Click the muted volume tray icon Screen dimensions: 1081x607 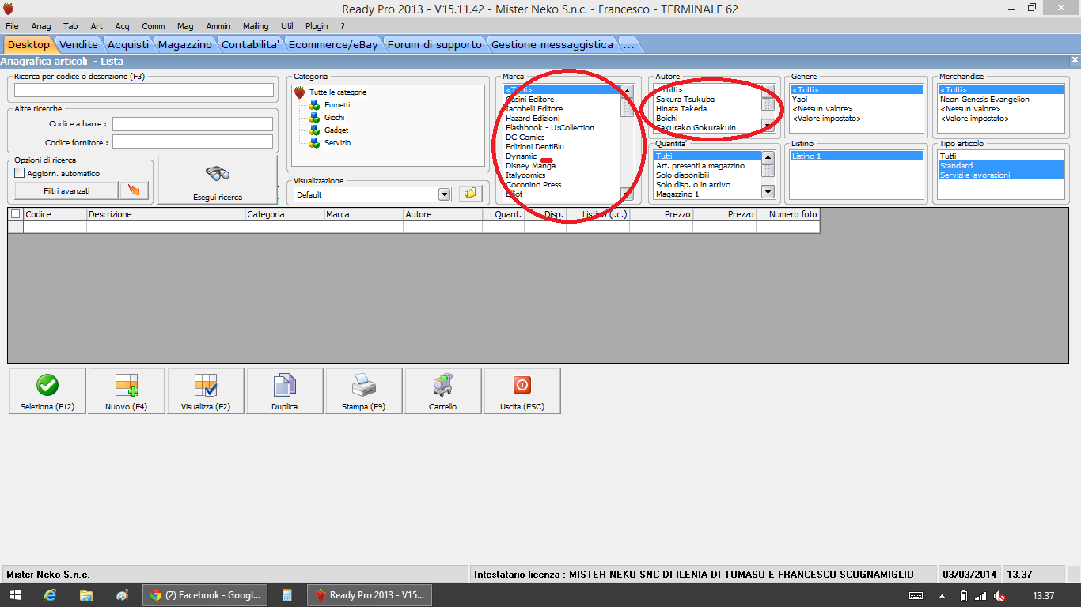click(x=999, y=596)
